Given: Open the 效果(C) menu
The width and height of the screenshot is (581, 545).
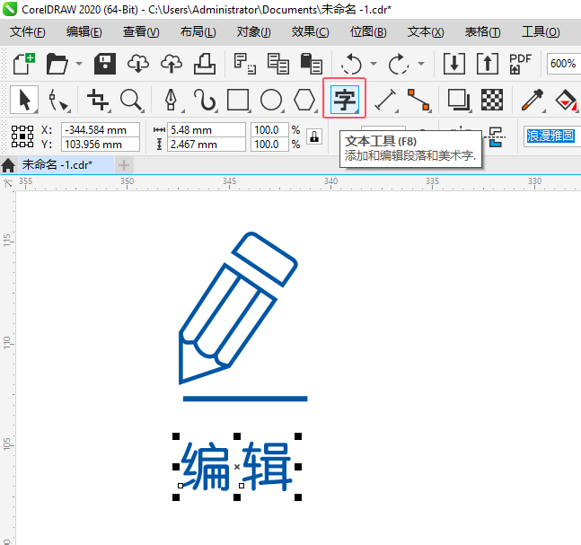Looking at the screenshot, I should pos(310,31).
